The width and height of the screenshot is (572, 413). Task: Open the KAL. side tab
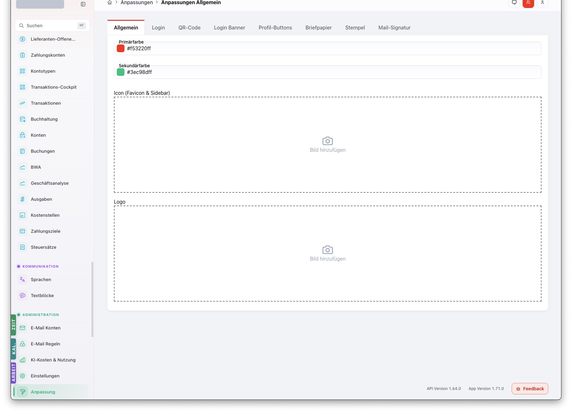click(13, 349)
